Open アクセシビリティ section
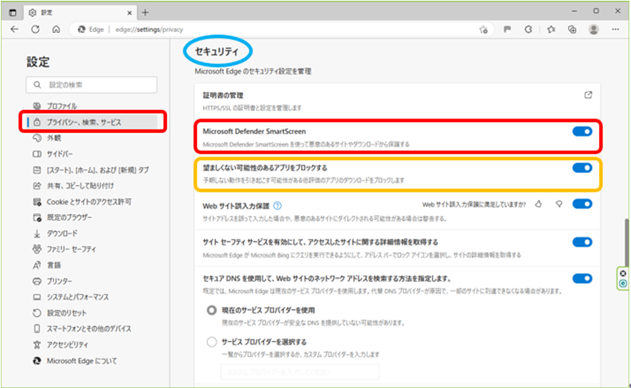 [67, 345]
